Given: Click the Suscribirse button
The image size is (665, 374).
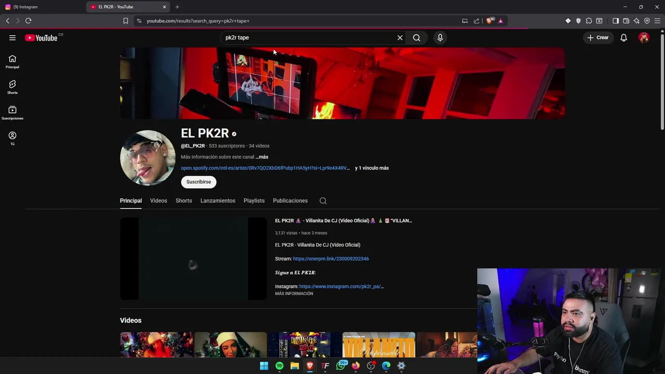Looking at the screenshot, I should click(198, 182).
